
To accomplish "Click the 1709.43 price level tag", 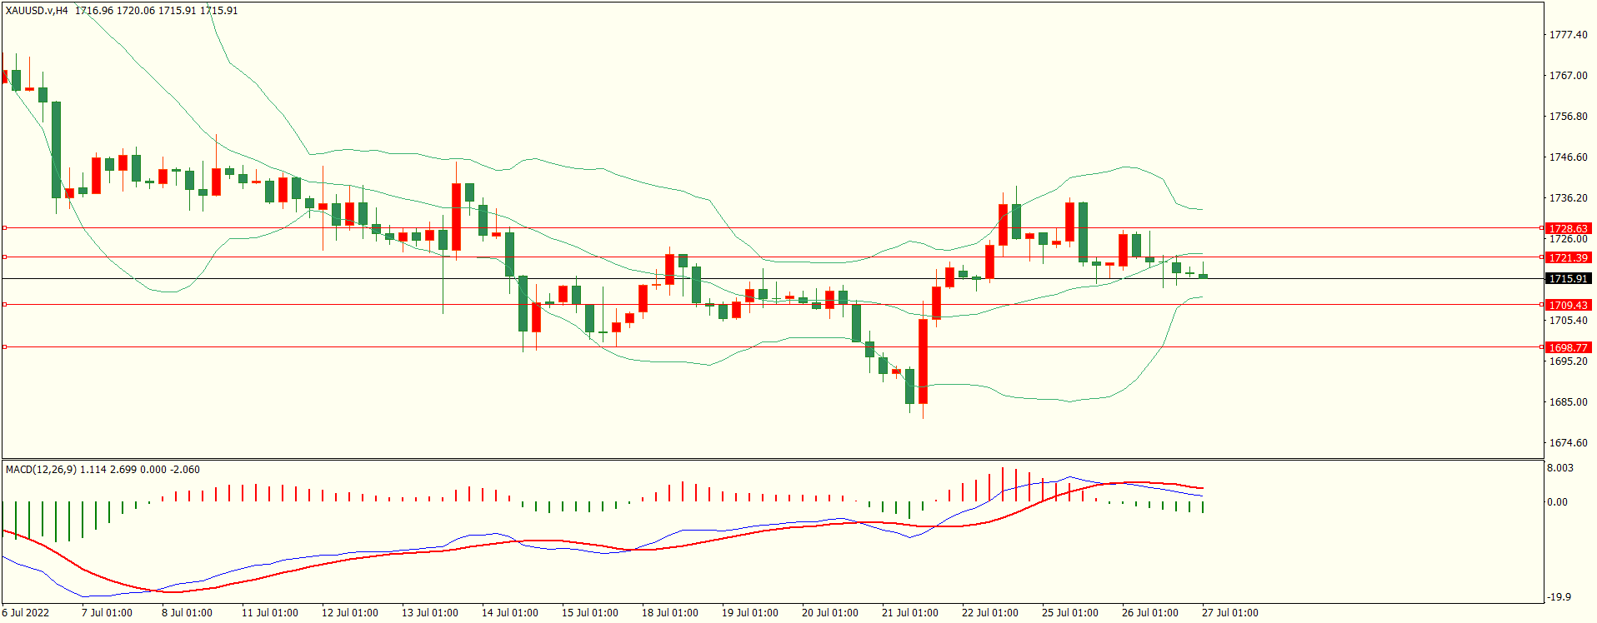I will tap(1568, 305).
